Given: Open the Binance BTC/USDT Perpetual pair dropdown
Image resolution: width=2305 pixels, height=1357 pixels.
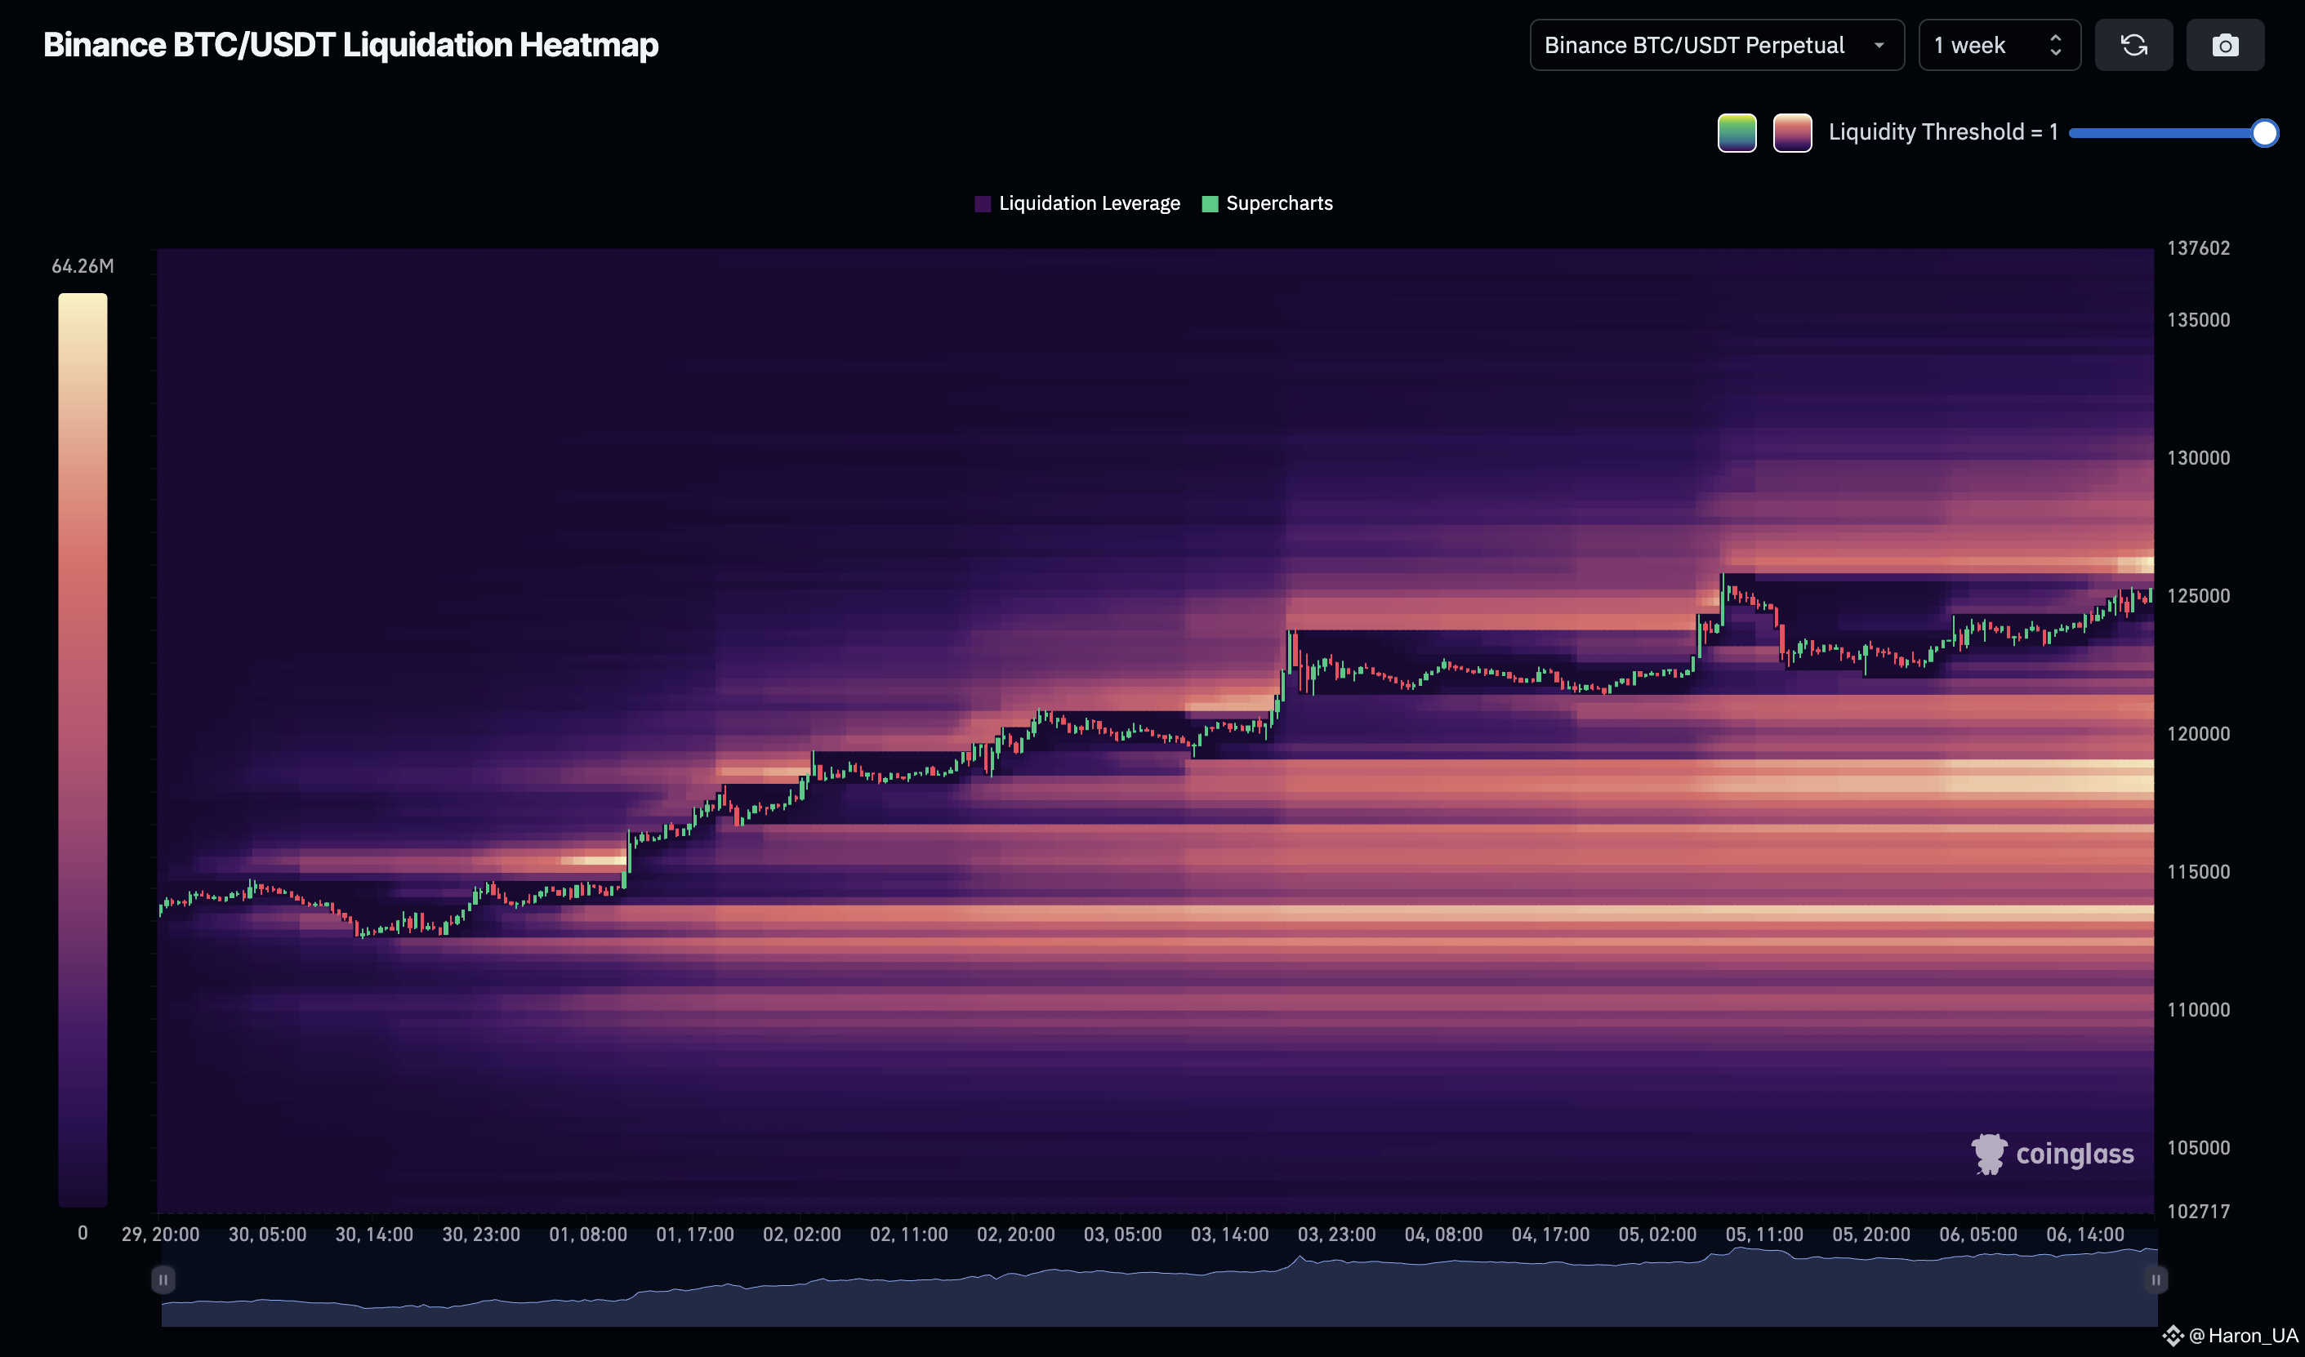Looking at the screenshot, I should point(1717,45).
